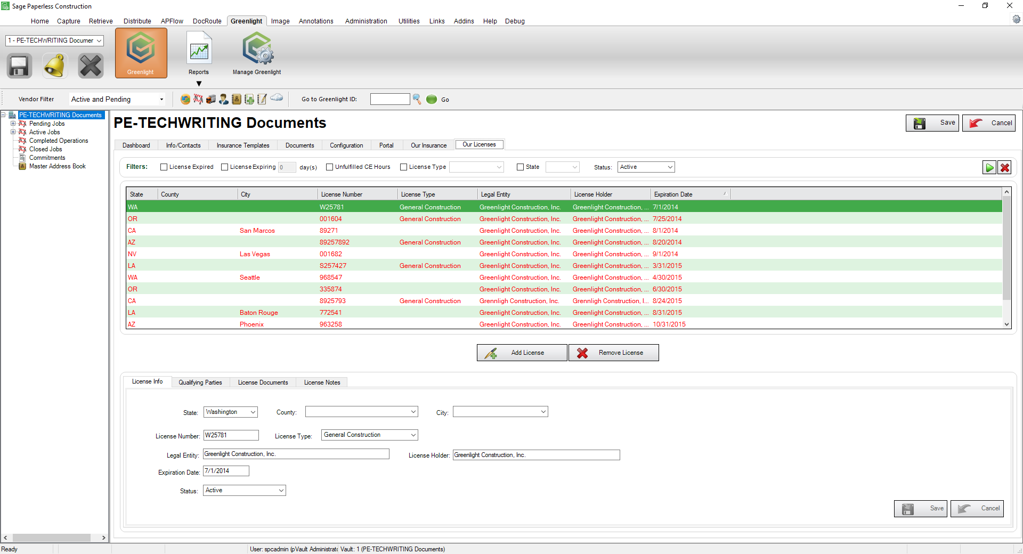The height and width of the screenshot is (554, 1023).
Task: Open the vault selector dropdown PE-TECHWRITING
Action: pos(55,40)
